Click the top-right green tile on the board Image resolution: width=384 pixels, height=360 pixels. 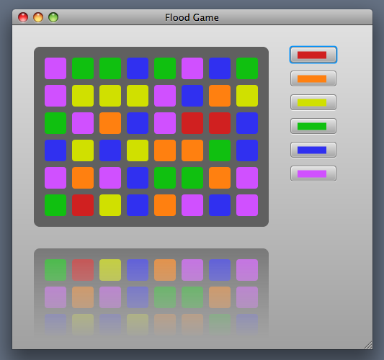(247, 68)
